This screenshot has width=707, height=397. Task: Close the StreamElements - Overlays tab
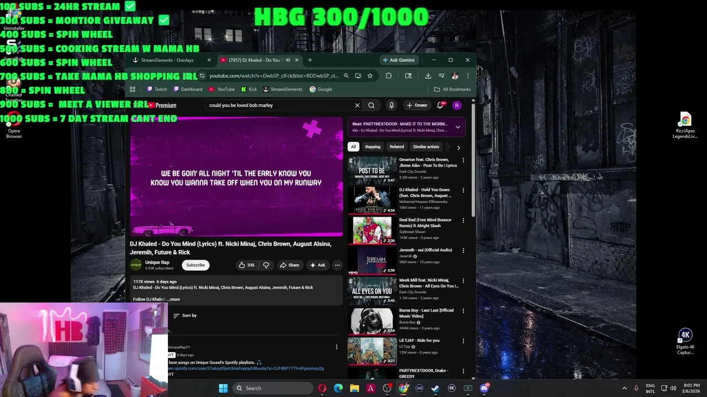coord(209,60)
